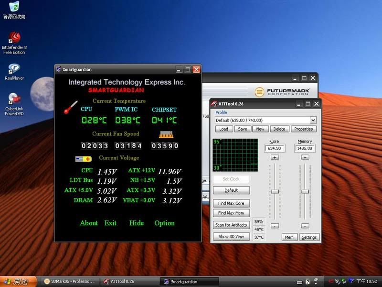Open the Windows Start menu
Screen dimensions: 382x287
pos(17,281)
